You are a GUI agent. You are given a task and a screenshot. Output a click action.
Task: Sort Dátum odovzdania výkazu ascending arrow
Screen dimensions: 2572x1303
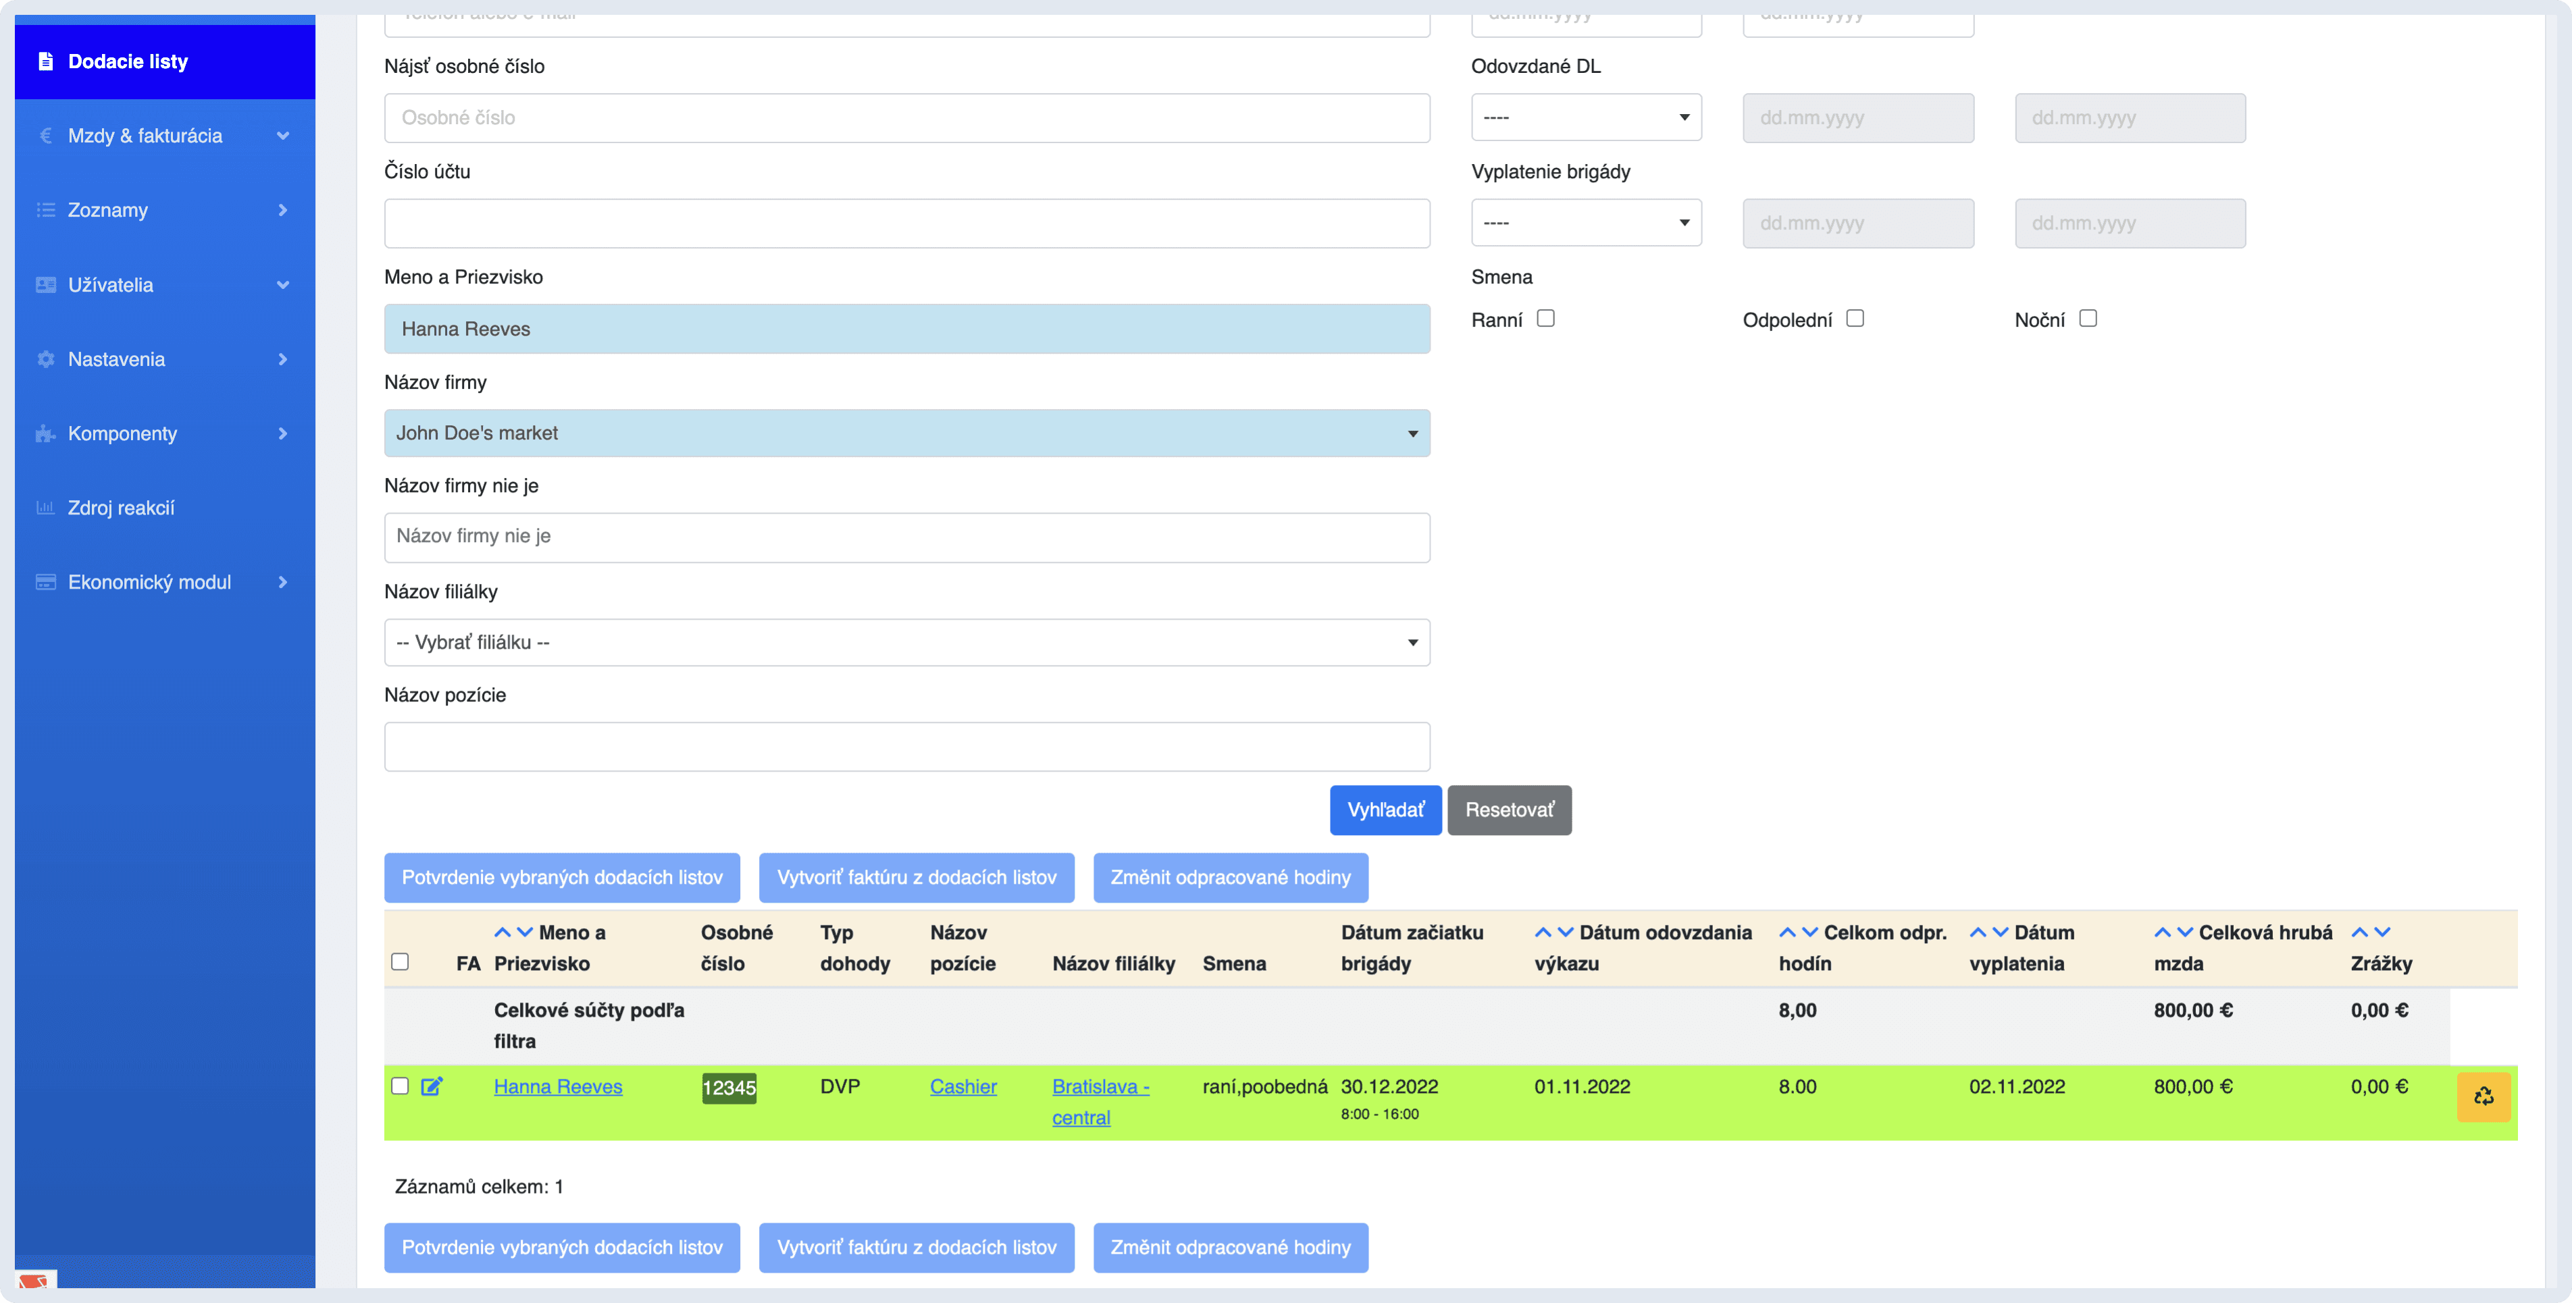[x=1543, y=932]
